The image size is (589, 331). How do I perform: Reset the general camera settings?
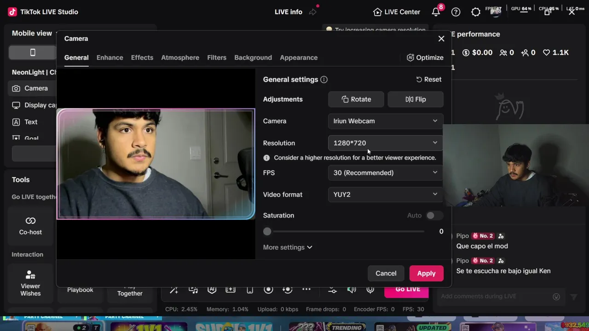(428, 80)
